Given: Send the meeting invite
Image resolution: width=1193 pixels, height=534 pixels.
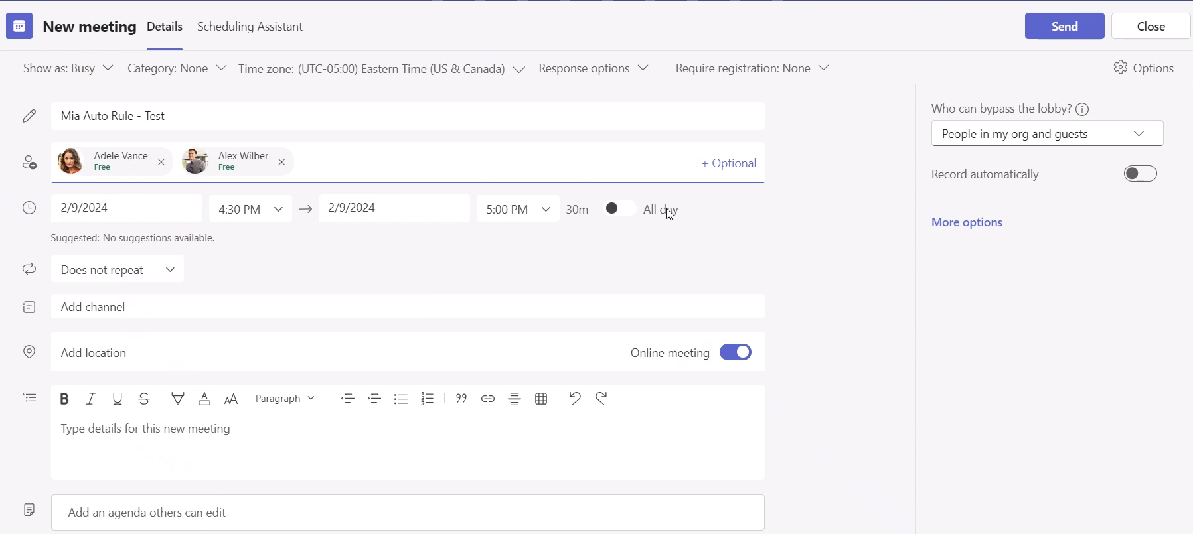Looking at the screenshot, I should (1064, 27).
